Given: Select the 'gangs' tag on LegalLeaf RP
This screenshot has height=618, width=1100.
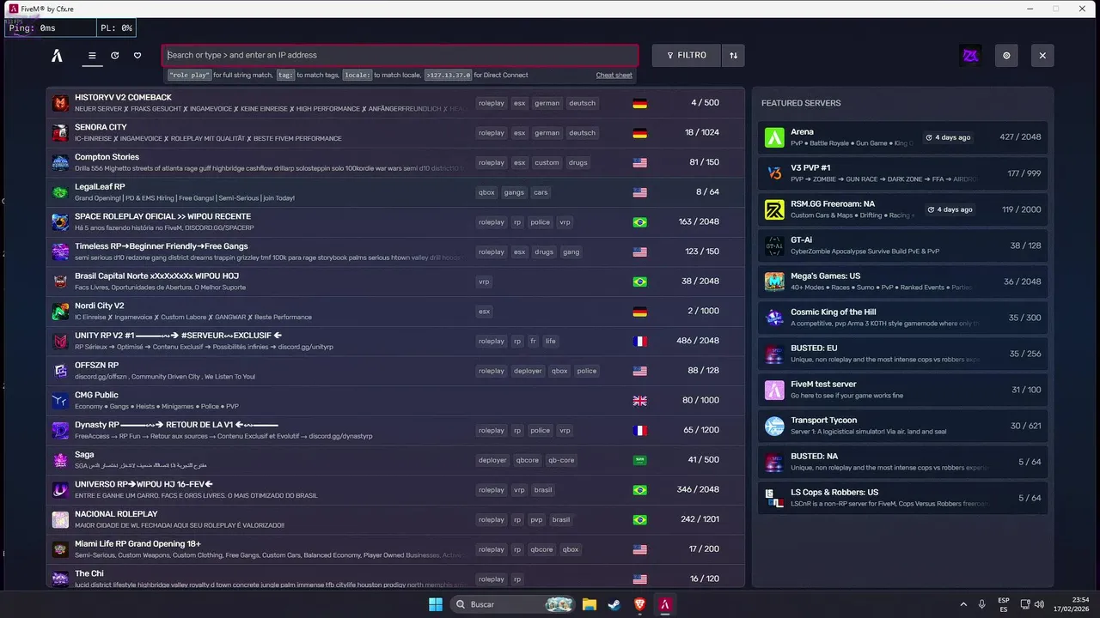Looking at the screenshot, I should (514, 192).
